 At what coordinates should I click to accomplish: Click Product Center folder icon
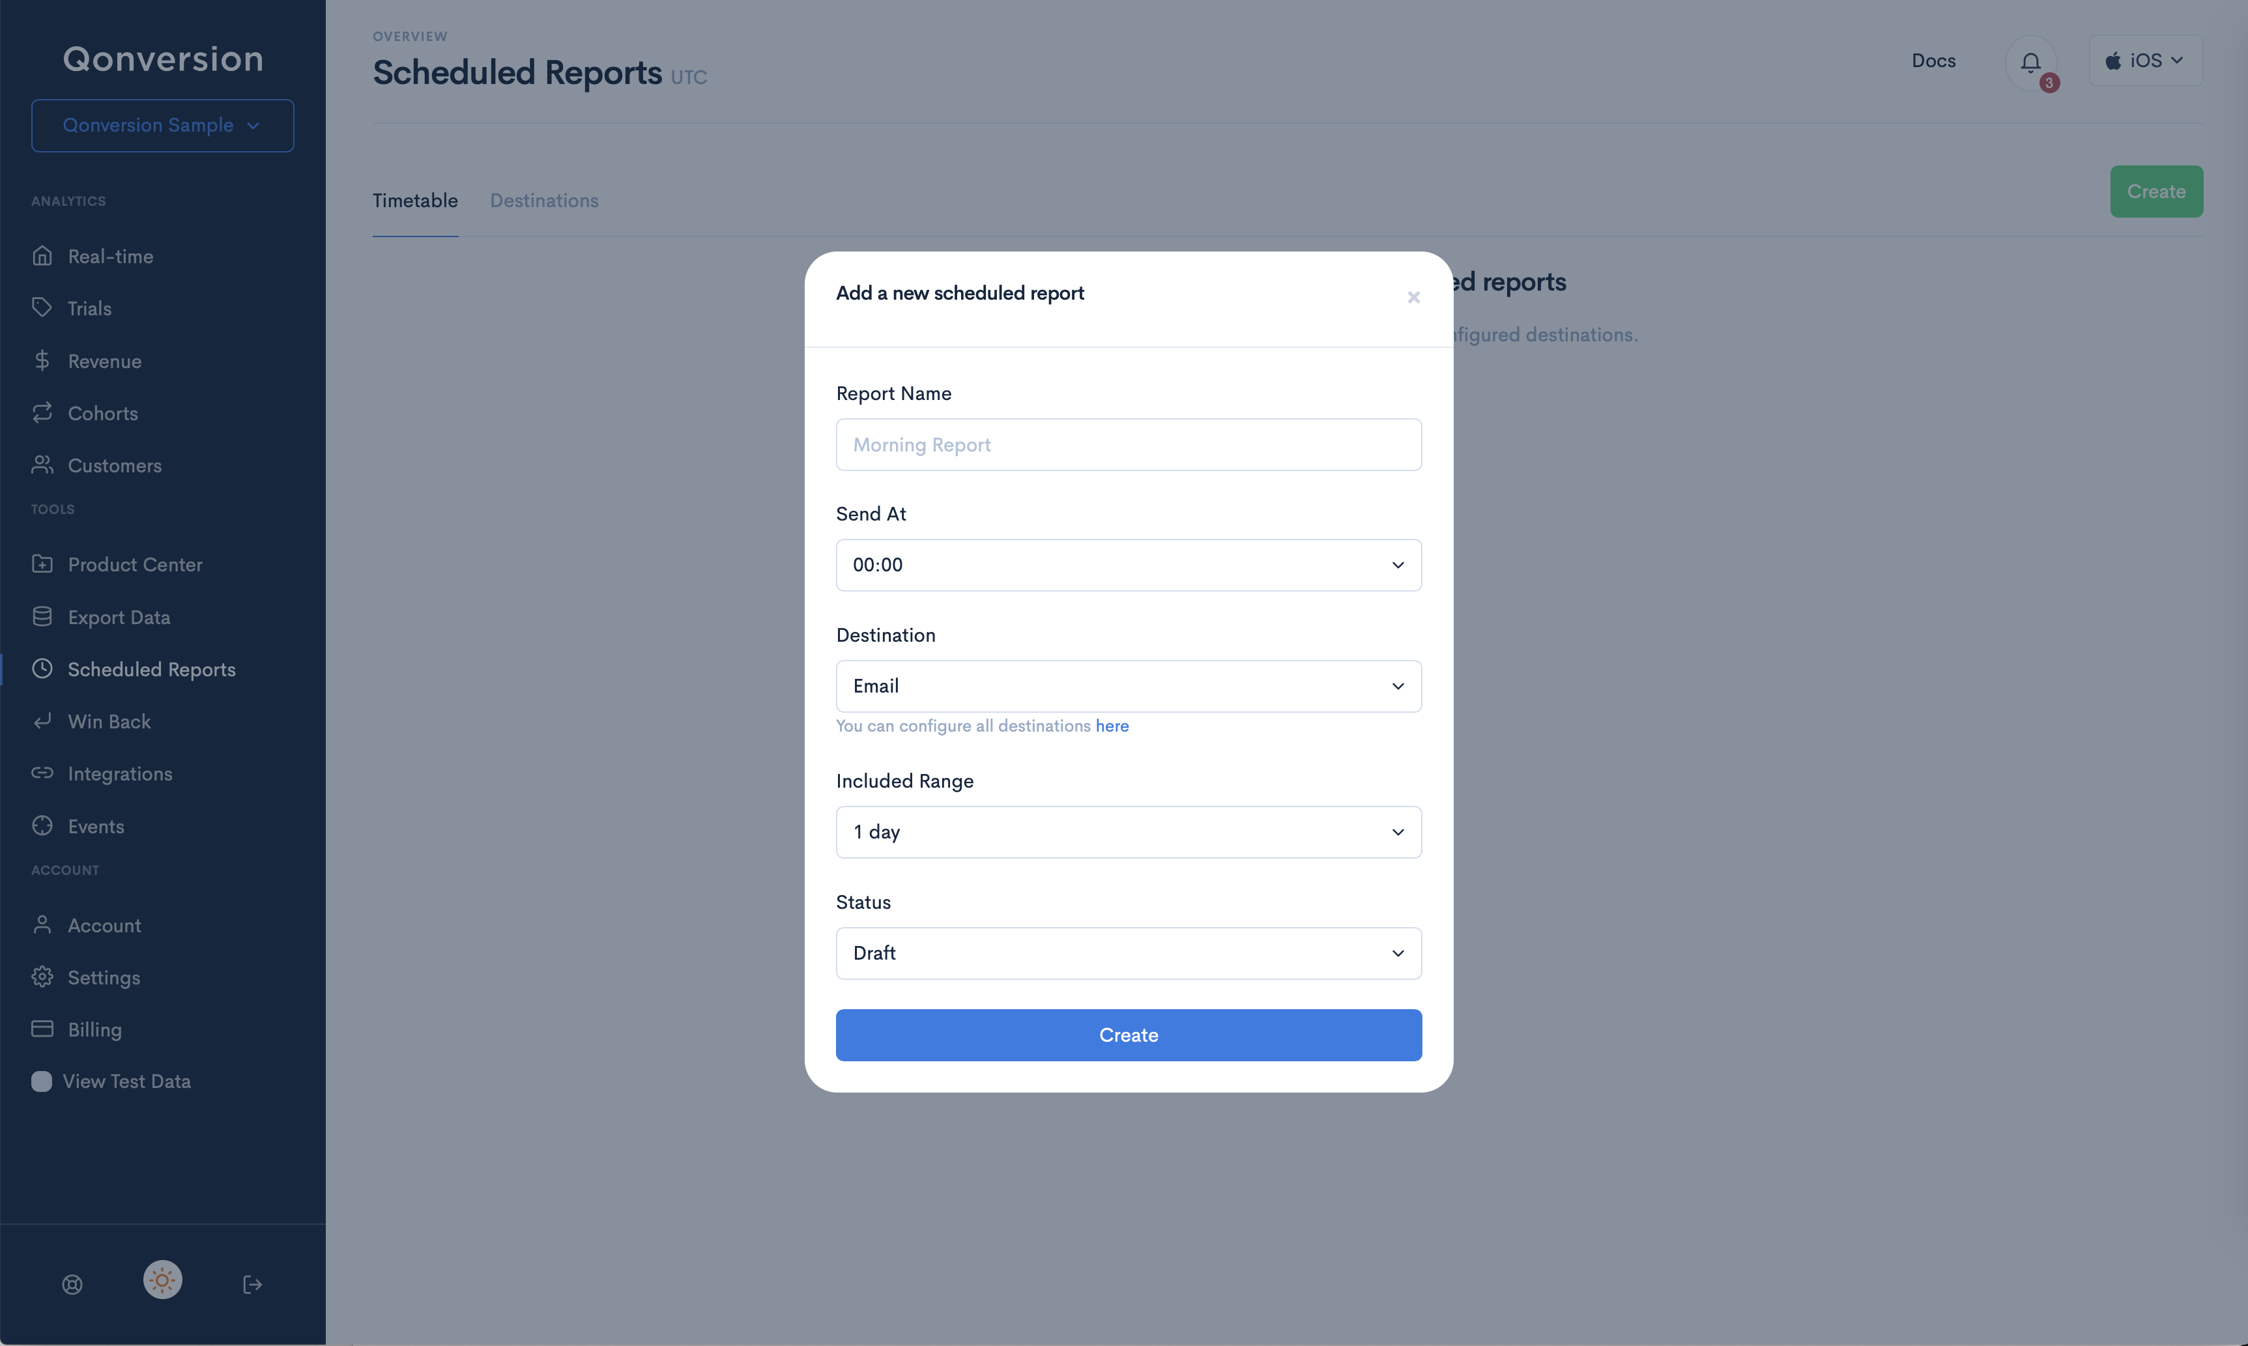tap(42, 564)
